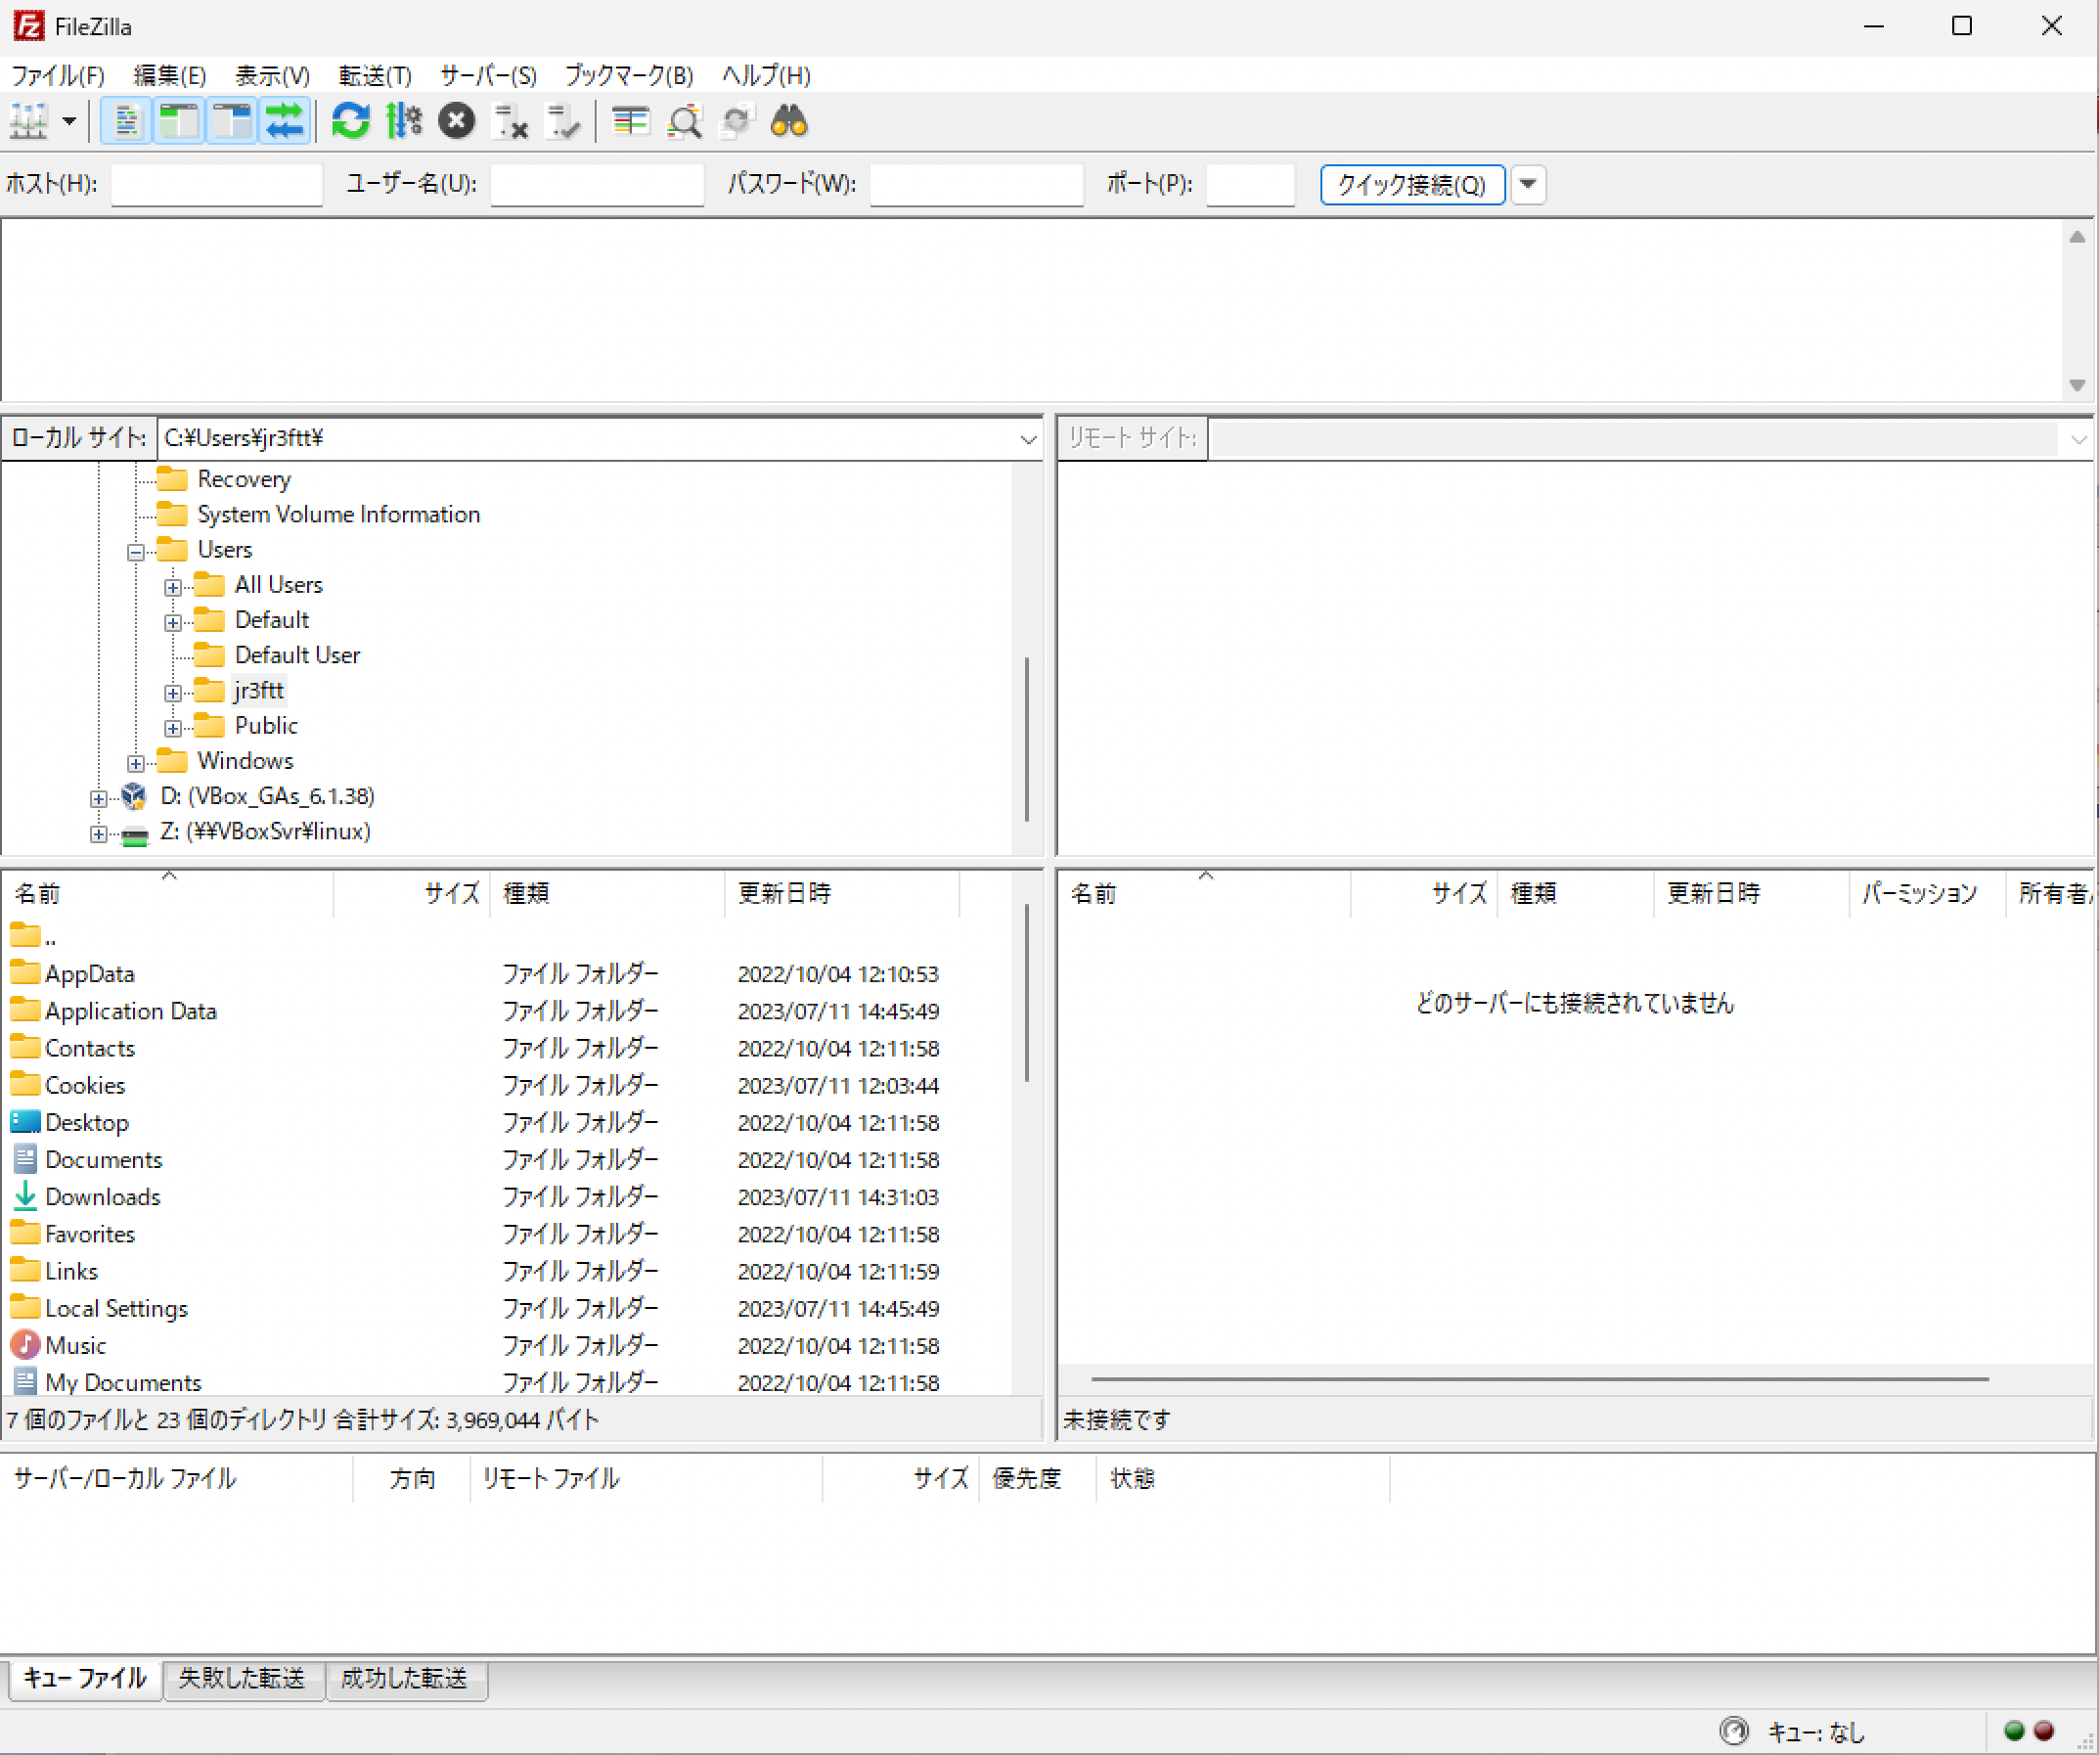Open 表示(V) menu
Screen dimensions: 2099x1755
[x=273, y=76]
